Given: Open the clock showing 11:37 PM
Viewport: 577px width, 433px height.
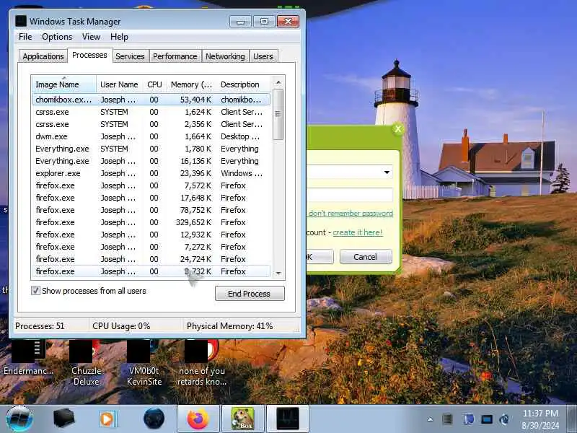Looking at the screenshot, I should click(540, 419).
